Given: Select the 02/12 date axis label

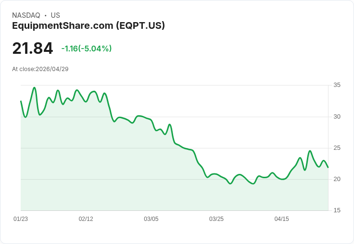Looking at the screenshot, I should click(x=86, y=219).
